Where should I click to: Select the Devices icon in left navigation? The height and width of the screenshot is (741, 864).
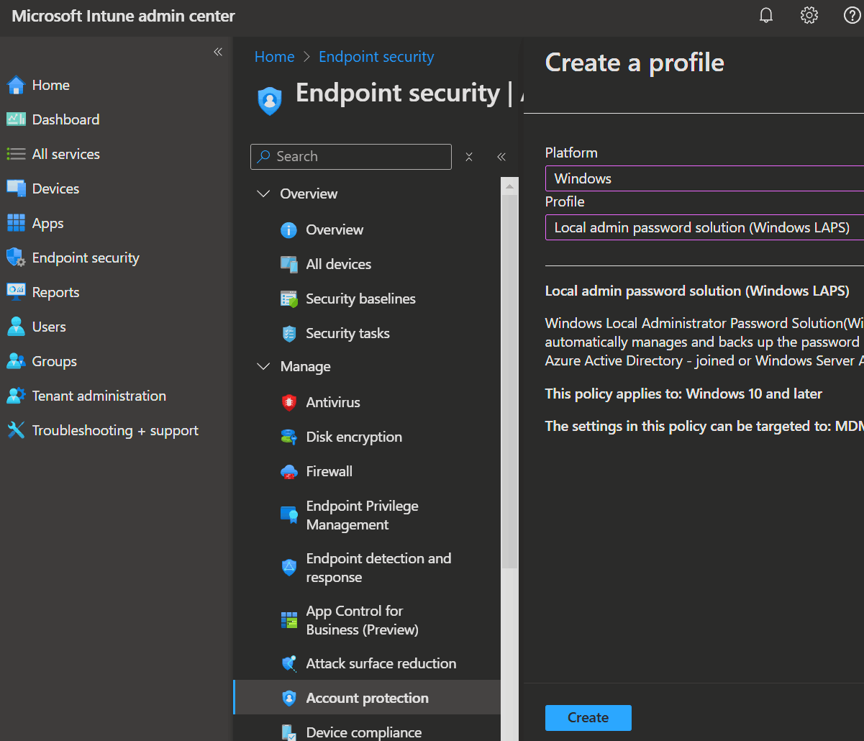(x=16, y=188)
